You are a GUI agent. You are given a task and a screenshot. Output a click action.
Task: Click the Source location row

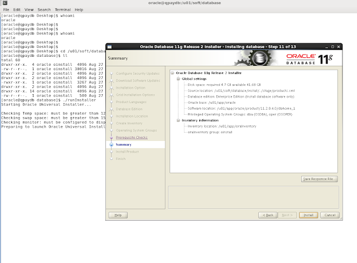[241, 91]
